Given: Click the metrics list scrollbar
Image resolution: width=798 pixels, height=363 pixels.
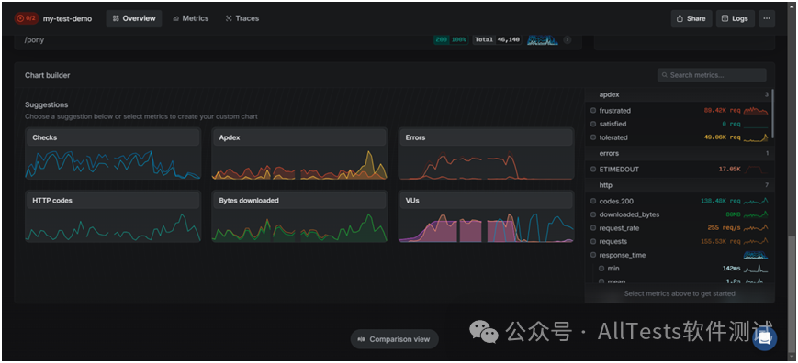Looking at the screenshot, I should (773, 115).
